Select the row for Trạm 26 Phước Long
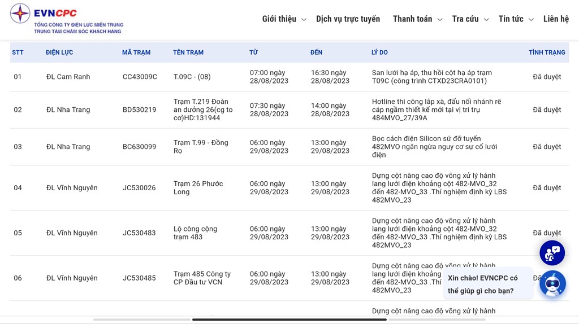The height and width of the screenshot is (324, 579). [x=198, y=188]
